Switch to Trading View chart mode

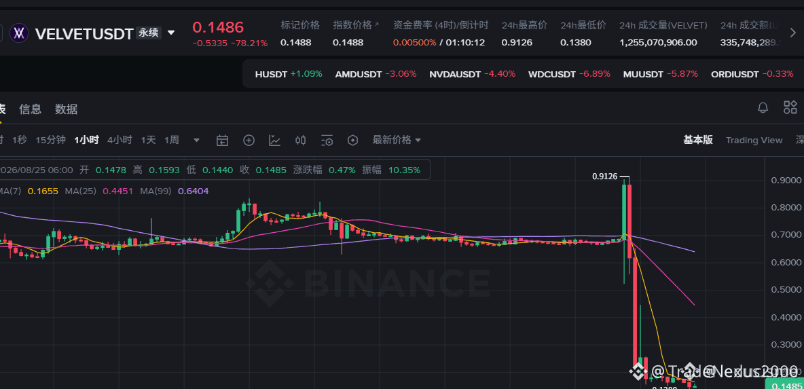coord(754,140)
